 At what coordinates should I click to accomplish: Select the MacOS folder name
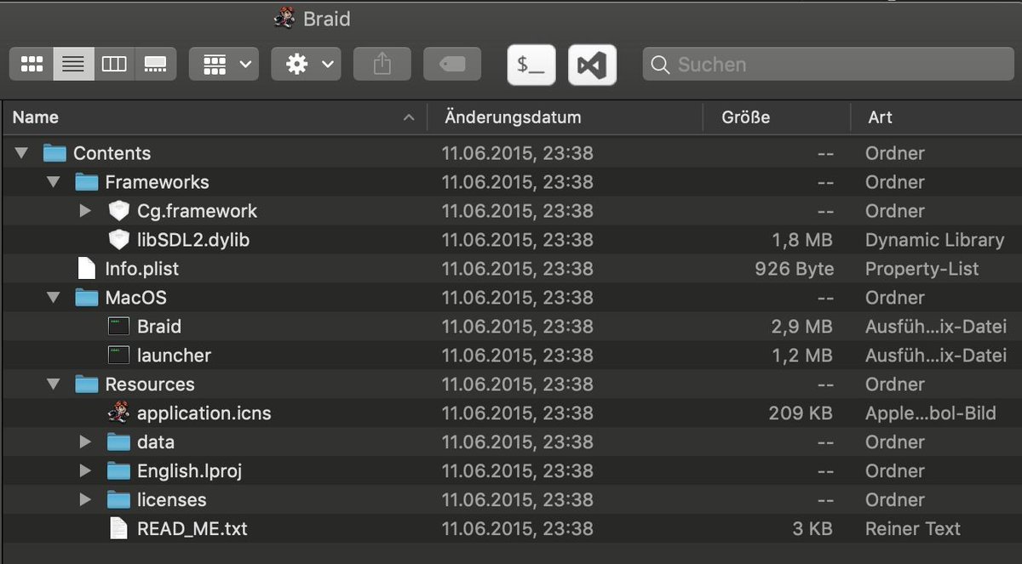click(135, 298)
